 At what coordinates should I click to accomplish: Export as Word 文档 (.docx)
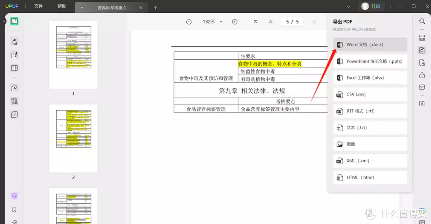370,45
